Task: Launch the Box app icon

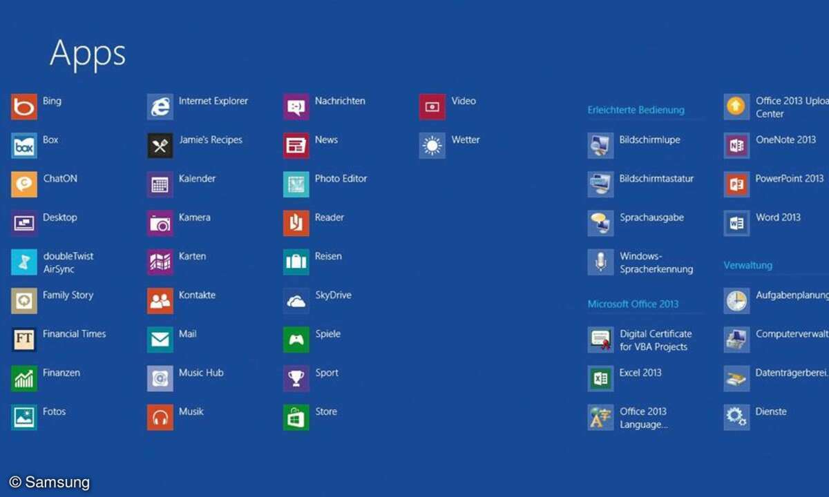Action: [24, 146]
